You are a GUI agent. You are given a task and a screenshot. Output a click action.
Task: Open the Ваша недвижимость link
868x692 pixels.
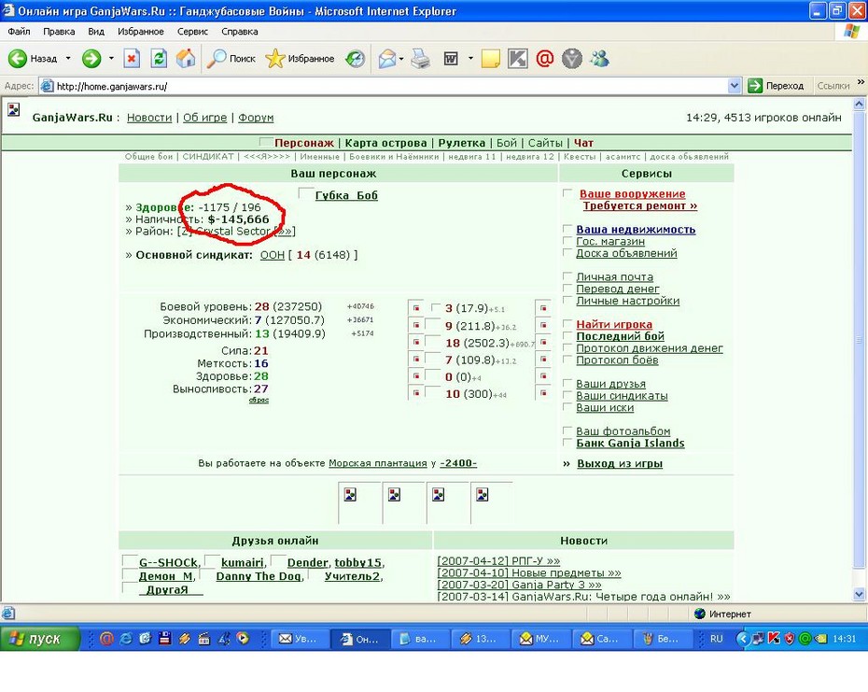click(636, 230)
